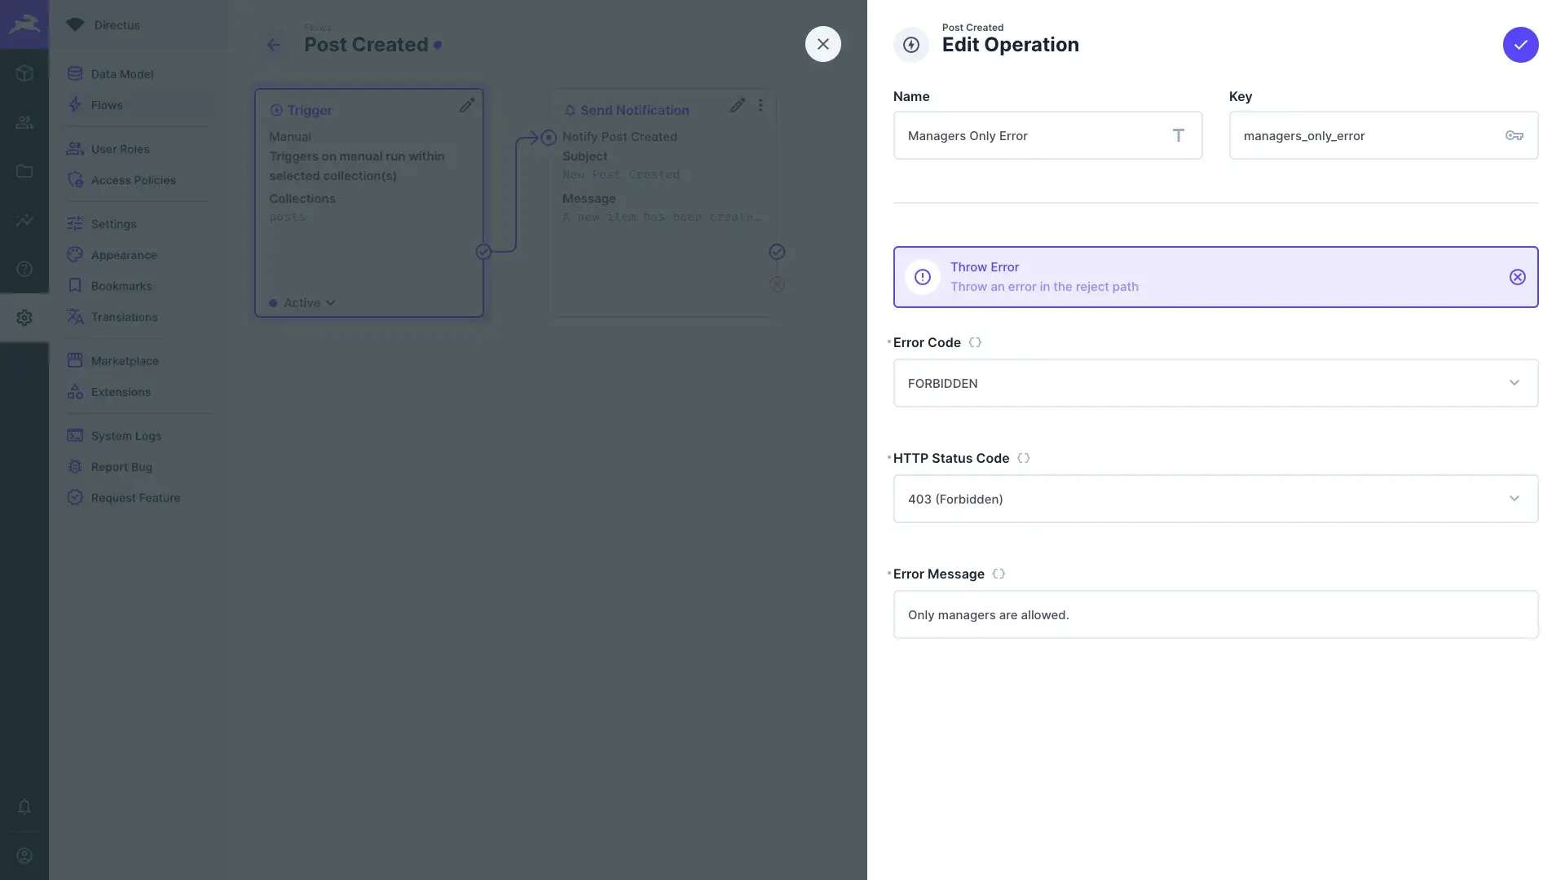
Task: Open System Logs page
Action: pos(126,436)
